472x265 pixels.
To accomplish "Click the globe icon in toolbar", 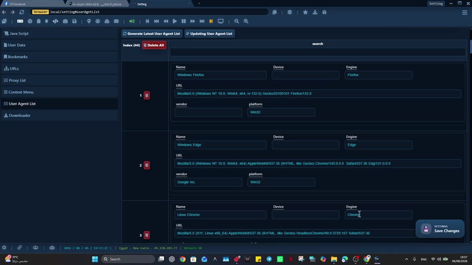I will [x=98, y=21].
